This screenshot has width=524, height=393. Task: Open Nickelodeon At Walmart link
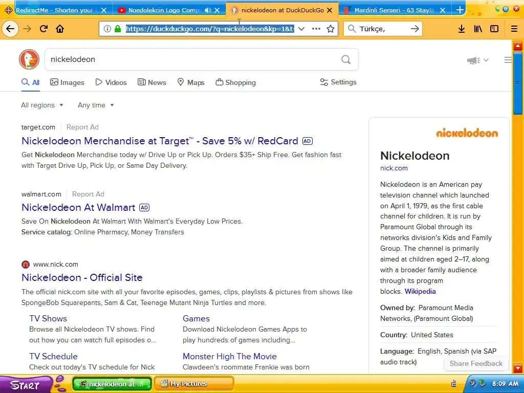coord(78,208)
